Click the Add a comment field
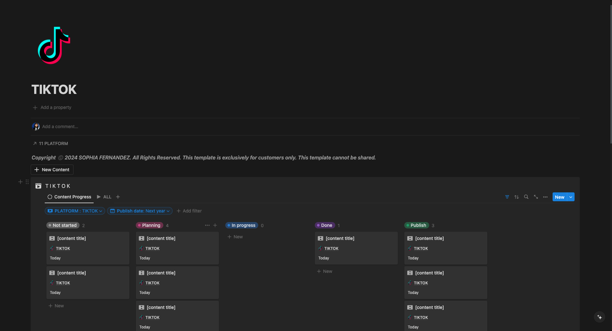The height and width of the screenshot is (331, 612). (60, 127)
